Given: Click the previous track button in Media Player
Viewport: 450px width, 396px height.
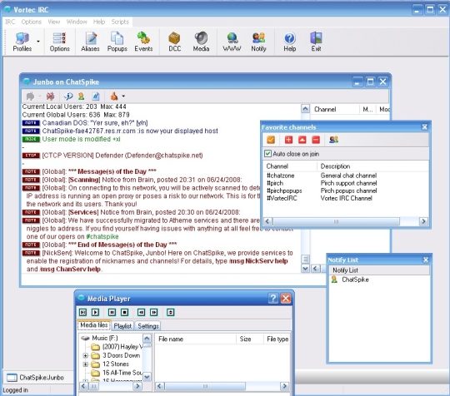Looking at the screenshot, I should tap(141, 312).
